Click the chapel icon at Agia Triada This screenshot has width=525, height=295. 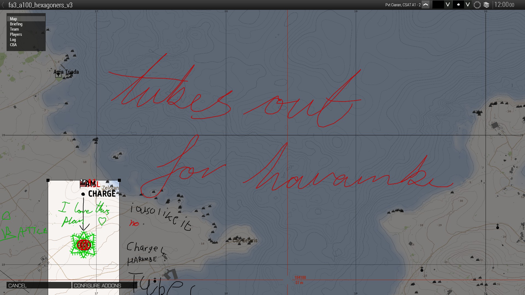click(58, 74)
